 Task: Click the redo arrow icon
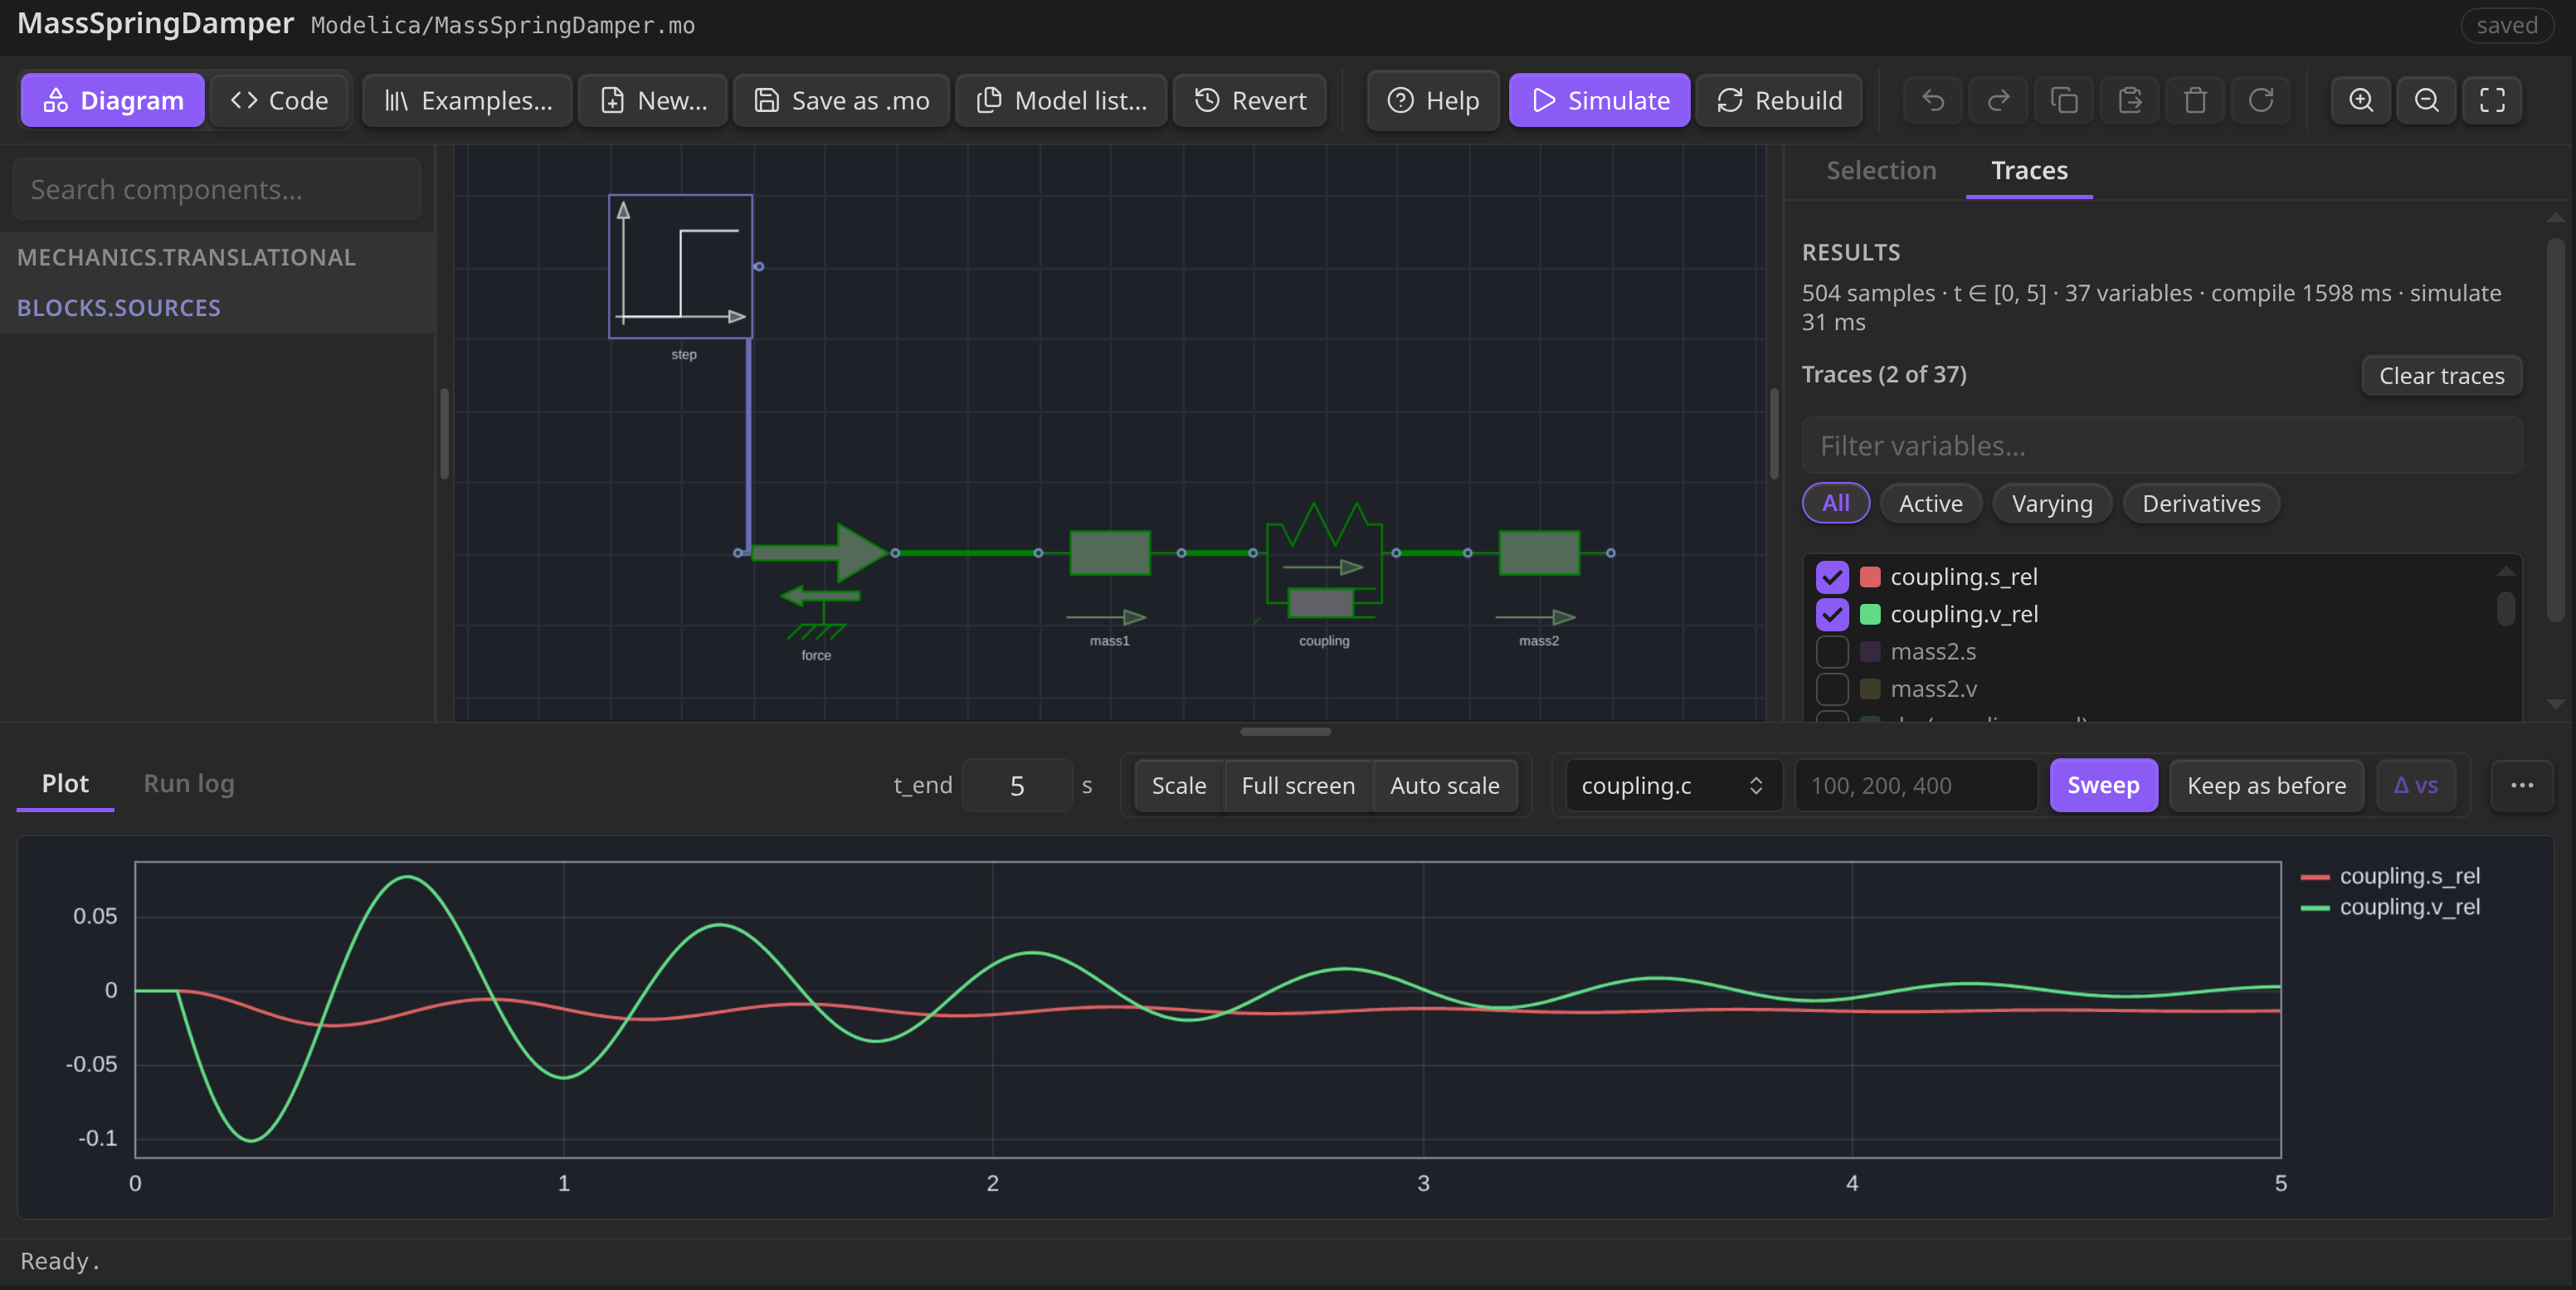(1998, 100)
